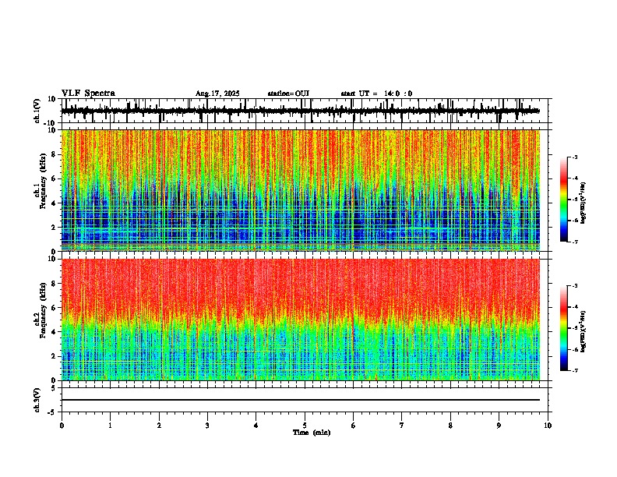This screenshot has height=477, width=617.
Task: Click the "station=OUI" header label
Action: click(288, 94)
